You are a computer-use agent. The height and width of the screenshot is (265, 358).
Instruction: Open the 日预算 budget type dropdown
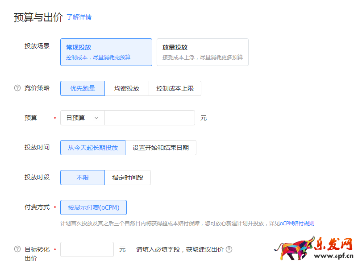click(x=83, y=118)
